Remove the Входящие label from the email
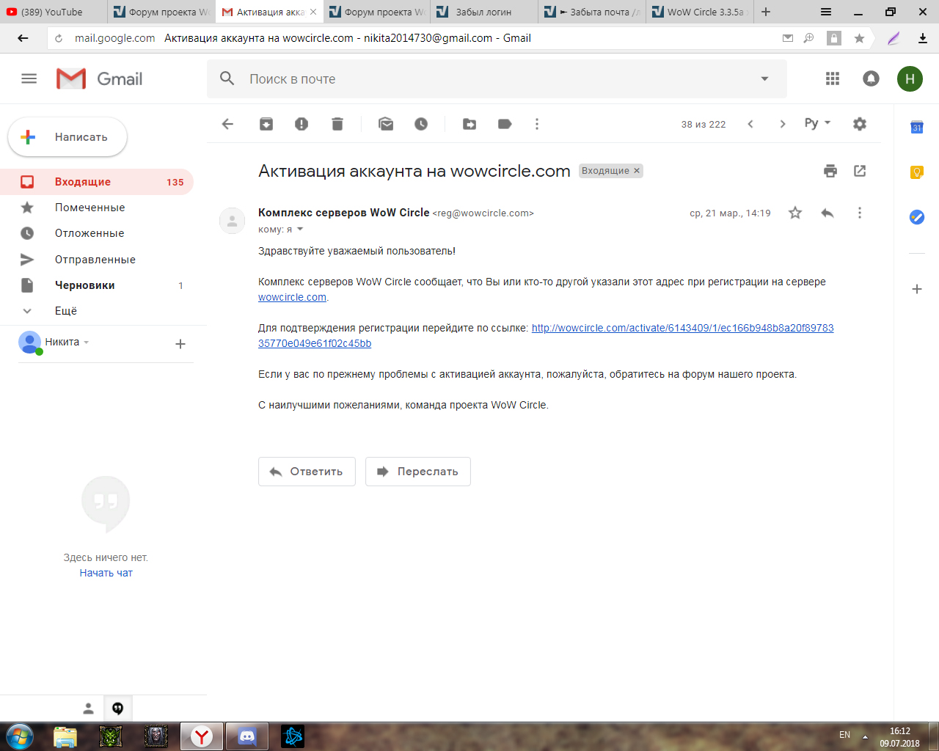The width and height of the screenshot is (939, 751). point(637,171)
